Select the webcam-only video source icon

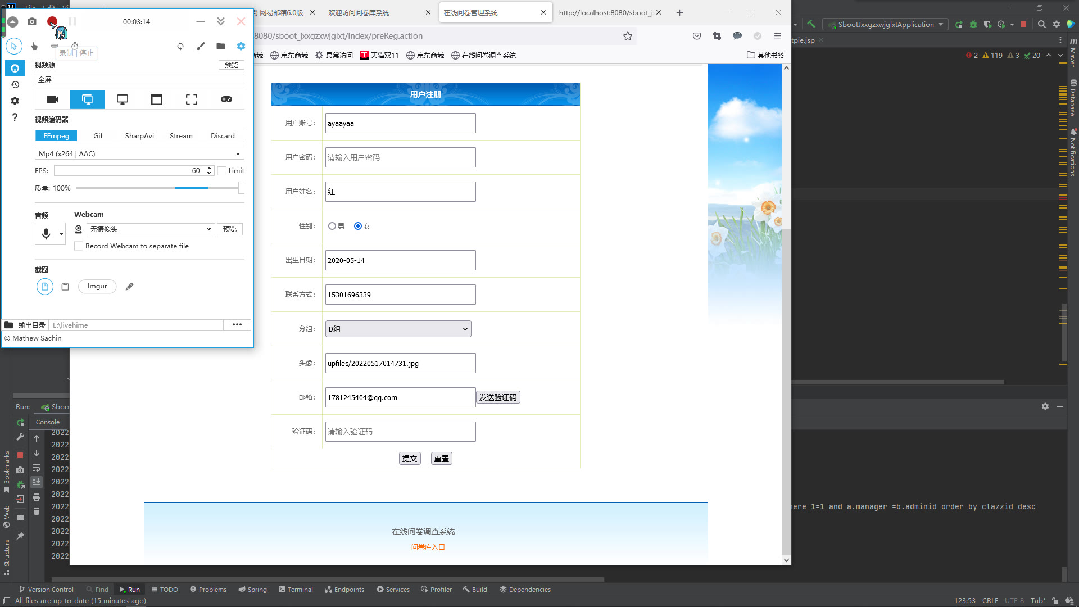[53, 99]
